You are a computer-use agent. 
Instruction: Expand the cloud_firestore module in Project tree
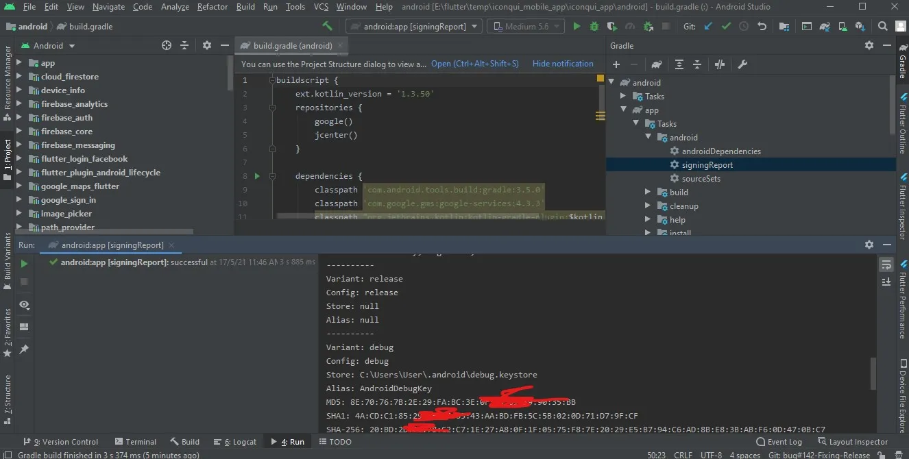[19, 77]
